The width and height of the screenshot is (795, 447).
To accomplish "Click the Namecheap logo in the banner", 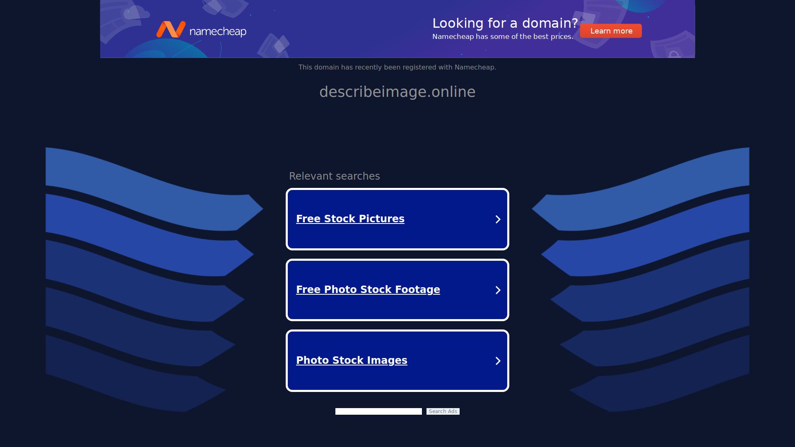I will tap(202, 30).
